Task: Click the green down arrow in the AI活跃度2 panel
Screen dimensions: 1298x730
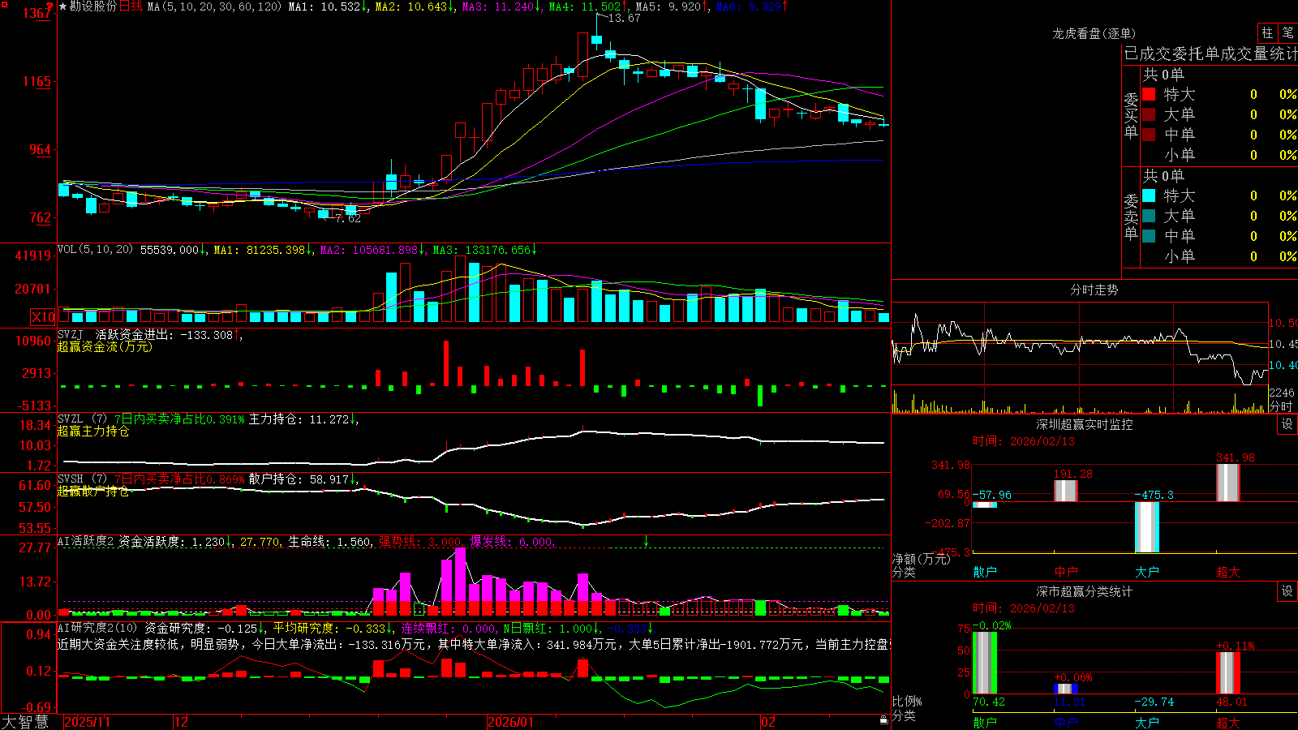Action: coord(646,541)
